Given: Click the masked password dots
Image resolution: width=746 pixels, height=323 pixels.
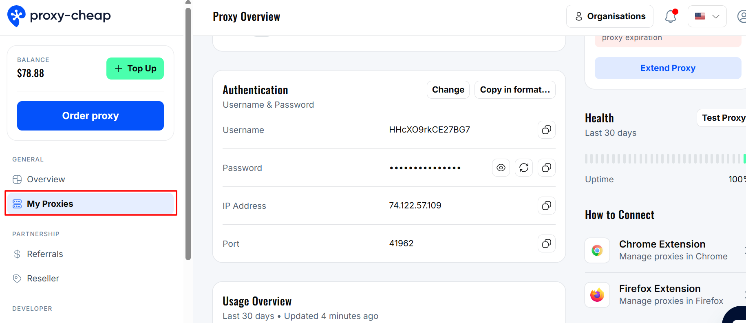Looking at the screenshot, I should tap(425, 168).
